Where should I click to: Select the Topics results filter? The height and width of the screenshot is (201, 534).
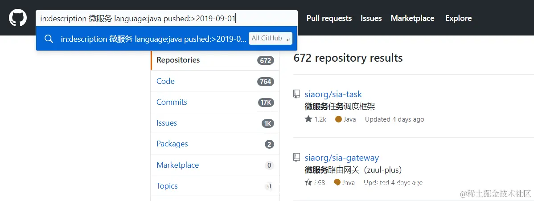coord(215,186)
